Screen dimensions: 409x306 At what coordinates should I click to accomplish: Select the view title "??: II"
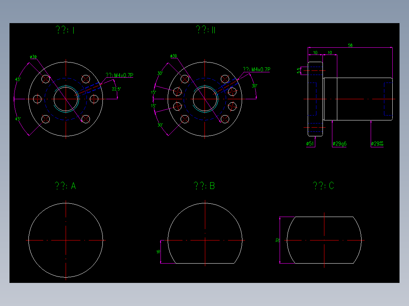click(x=205, y=29)
